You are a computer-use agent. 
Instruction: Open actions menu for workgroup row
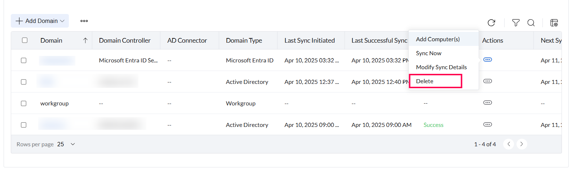pyautogui.click(x=487, y=103)
